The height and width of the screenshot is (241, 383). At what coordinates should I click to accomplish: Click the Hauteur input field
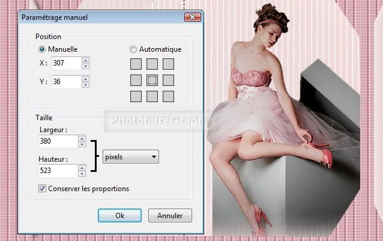58,171
